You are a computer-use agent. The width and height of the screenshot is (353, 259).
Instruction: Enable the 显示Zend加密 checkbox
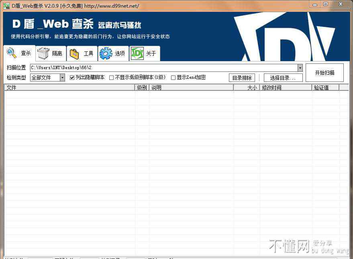coord(173,77)
